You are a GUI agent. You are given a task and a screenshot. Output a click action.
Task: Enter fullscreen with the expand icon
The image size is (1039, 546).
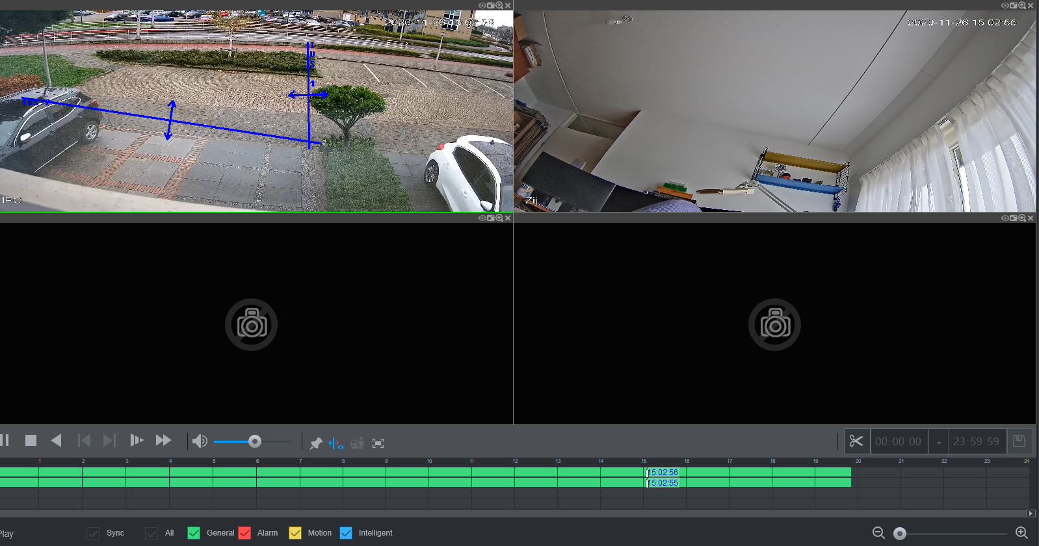click(x=378, y=443)
